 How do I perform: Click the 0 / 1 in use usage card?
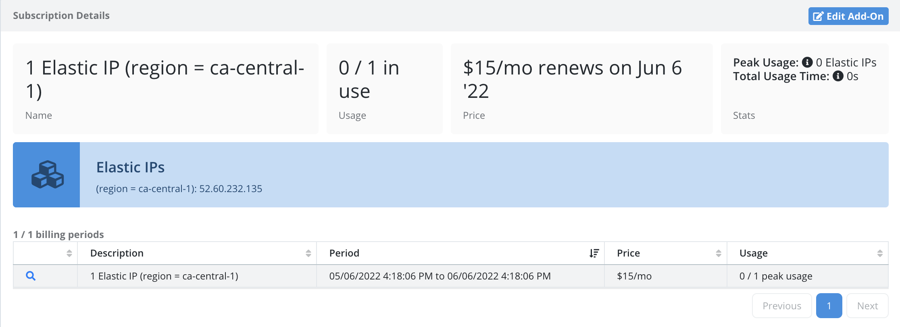pyautogui.click(x=384, y=89)
